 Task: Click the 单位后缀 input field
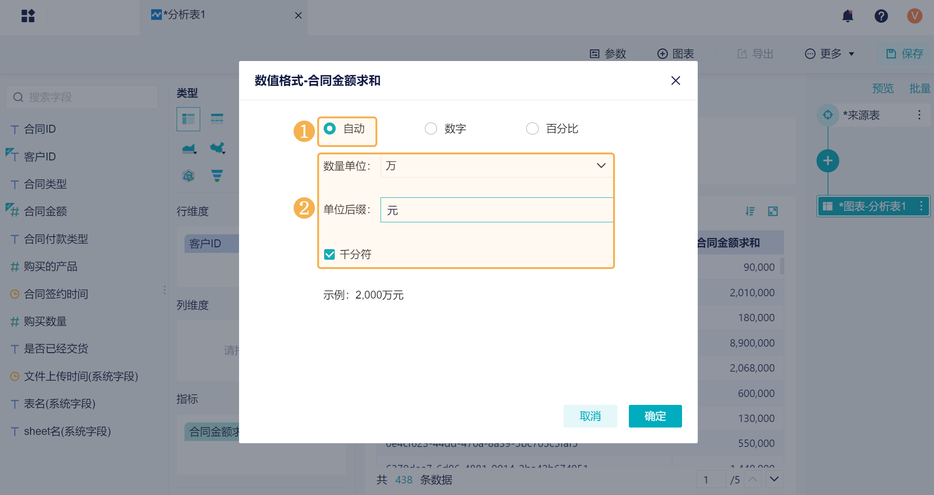click(497, 210)
